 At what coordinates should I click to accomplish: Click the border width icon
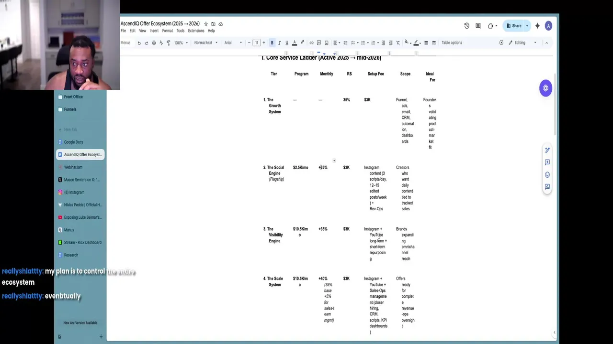(x=426, y=43)
